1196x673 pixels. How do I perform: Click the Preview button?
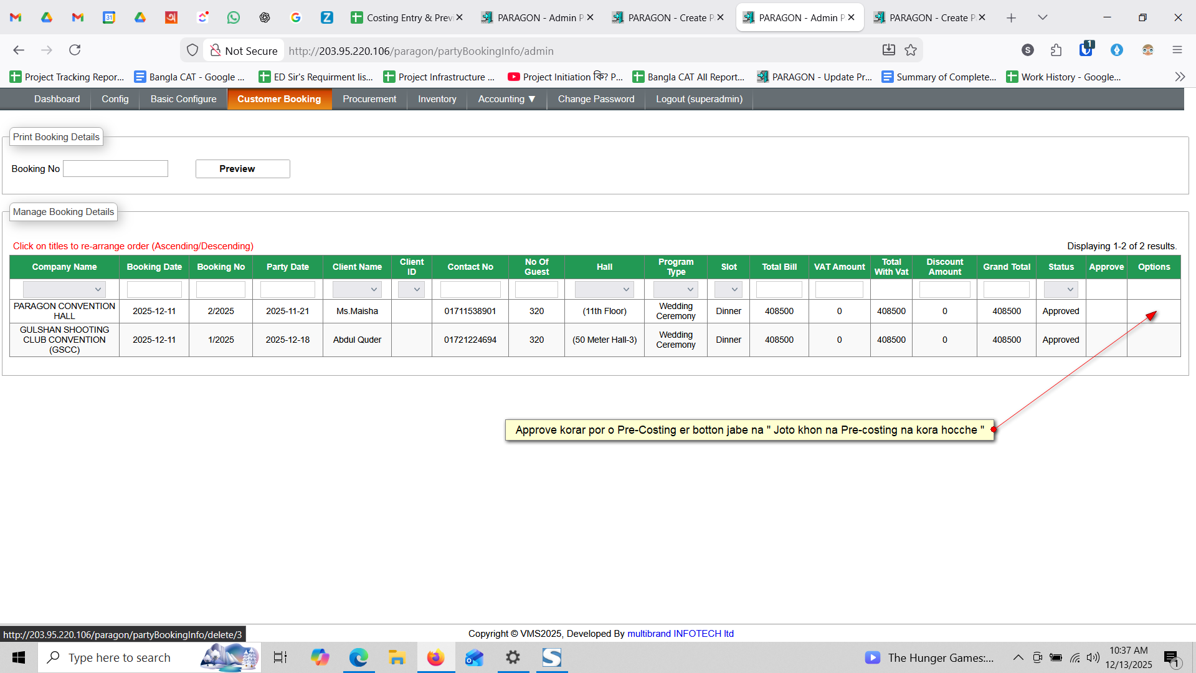(x=242, y=169)
